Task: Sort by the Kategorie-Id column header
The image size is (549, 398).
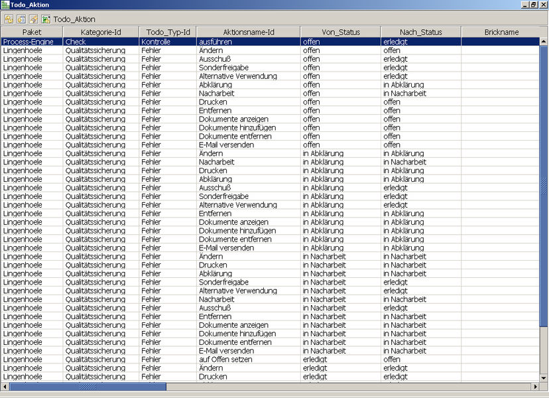Action: [x=101, y=32]
